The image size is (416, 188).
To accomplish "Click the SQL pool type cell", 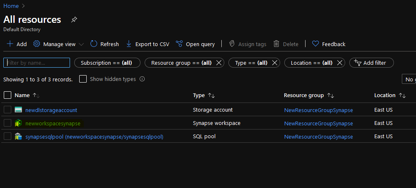I will [204, 136].
